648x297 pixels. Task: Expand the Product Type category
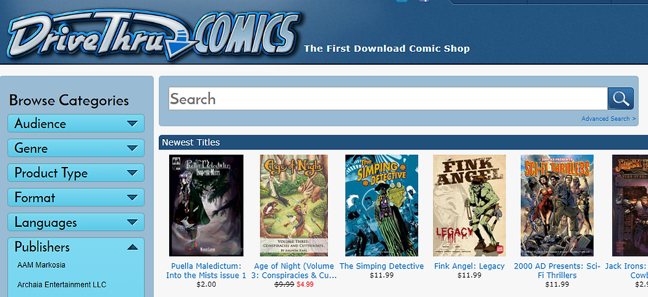pos(76,173)
